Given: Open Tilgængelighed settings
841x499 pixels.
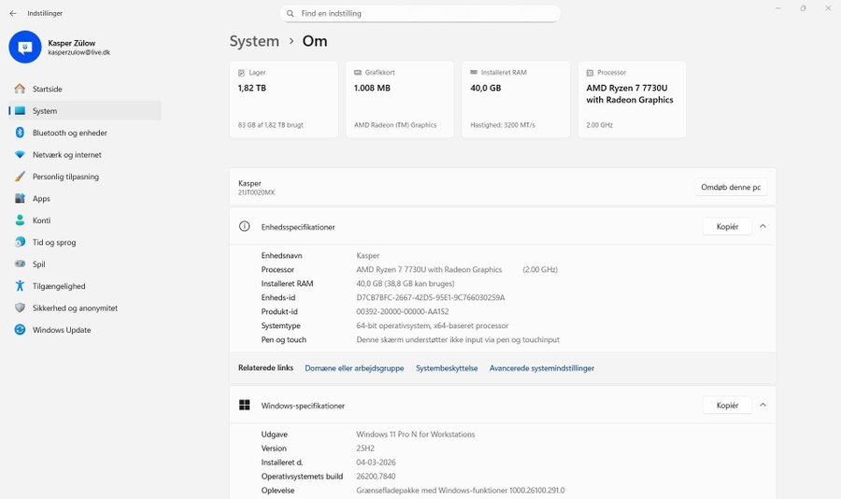Looking at the screenshot, I should click(59, 286).
